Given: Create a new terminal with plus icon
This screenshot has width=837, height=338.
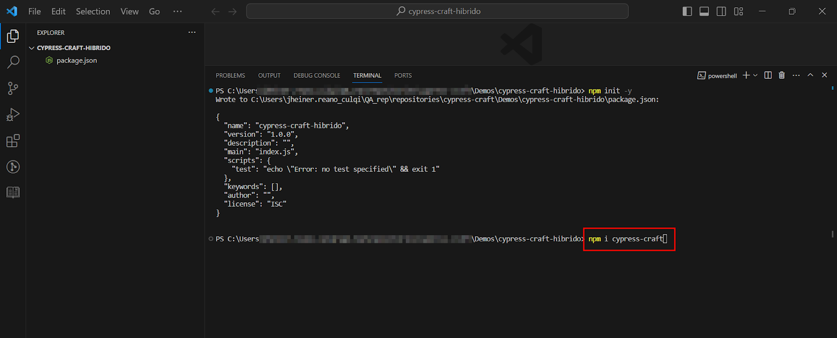Looking at the screenshot, I should (x=746, y=75).
